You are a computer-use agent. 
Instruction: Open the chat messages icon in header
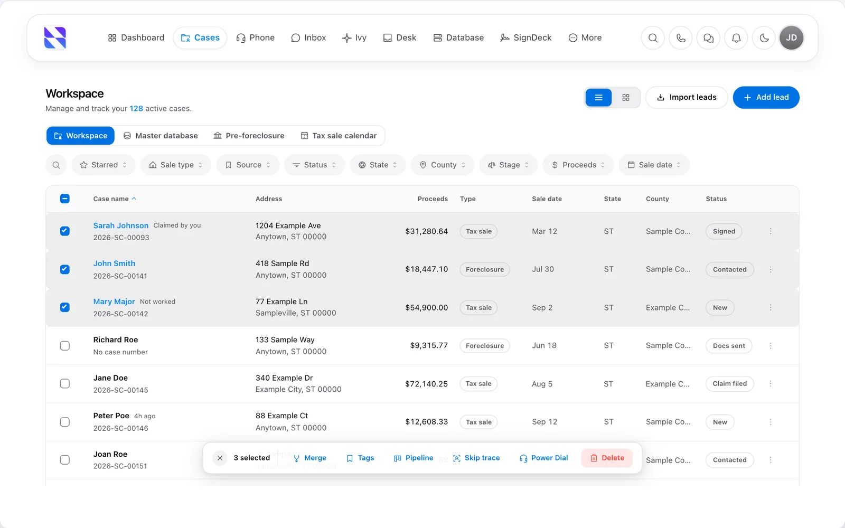point(708,38)
